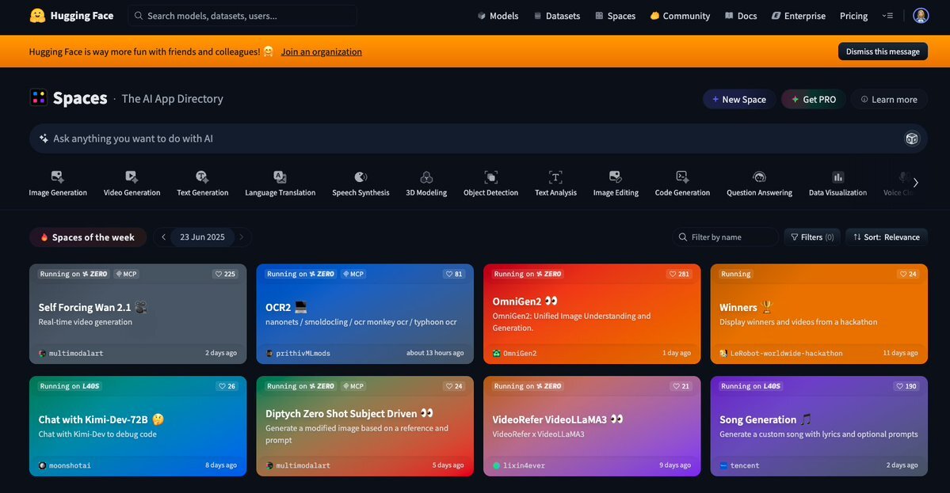Open the Sort: Relevance dropdown
The image size is (950, 493).
(x=887, y=237)
